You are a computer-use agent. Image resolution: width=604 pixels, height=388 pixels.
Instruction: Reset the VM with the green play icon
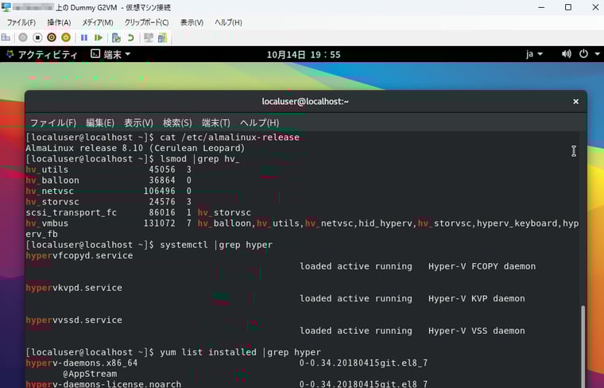tap(99, 37)
